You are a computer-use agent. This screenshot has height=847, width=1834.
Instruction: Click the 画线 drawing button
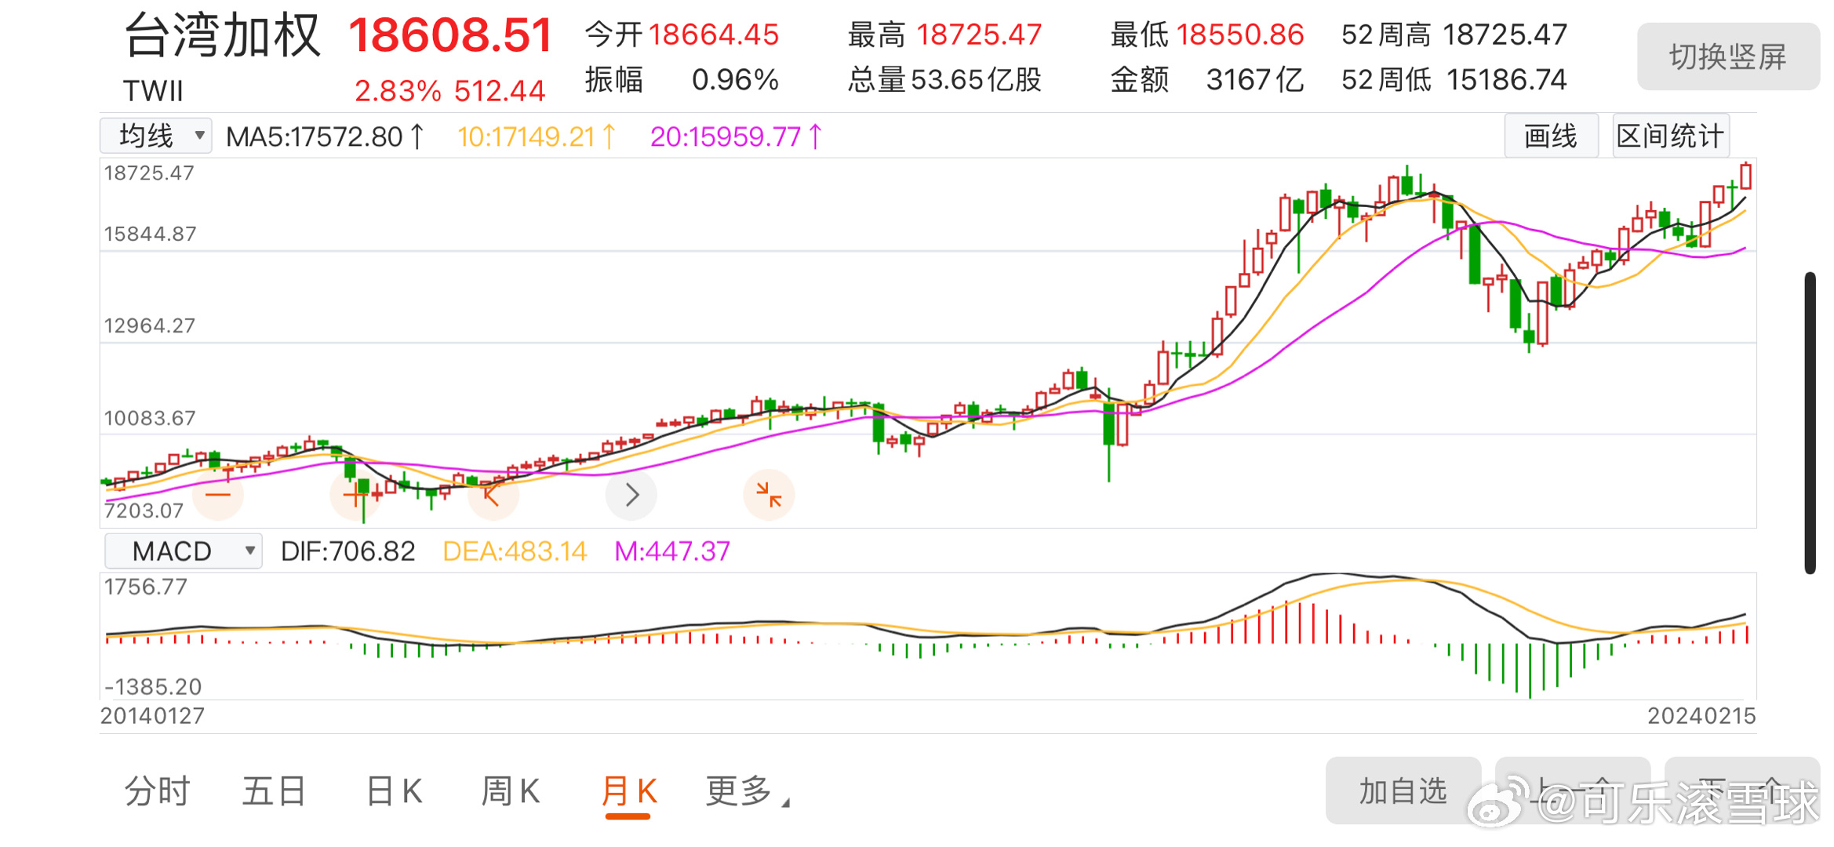pos(1551,136)
